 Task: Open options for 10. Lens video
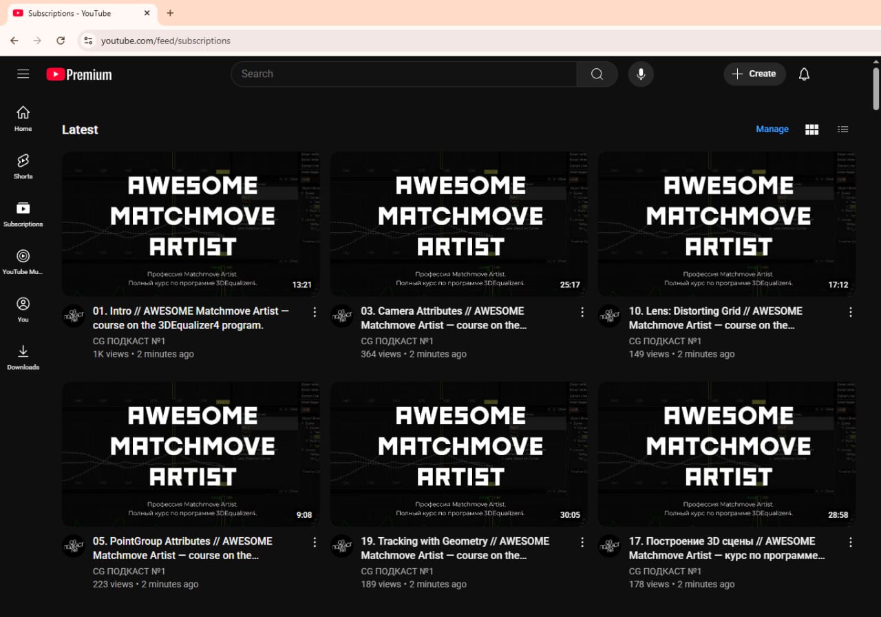click(x=851, y=312)
